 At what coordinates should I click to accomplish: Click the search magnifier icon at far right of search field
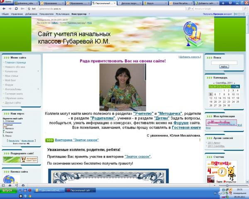(245, 9)
